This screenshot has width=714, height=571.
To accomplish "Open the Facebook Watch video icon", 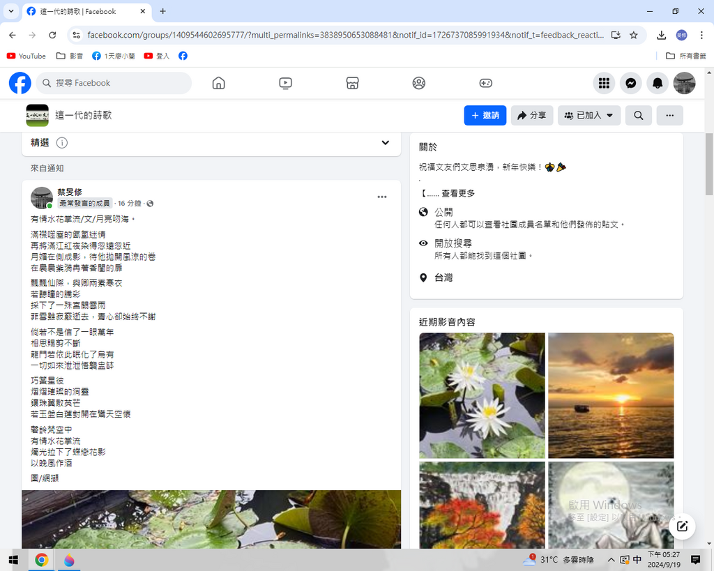I will [x=285, y=83].
